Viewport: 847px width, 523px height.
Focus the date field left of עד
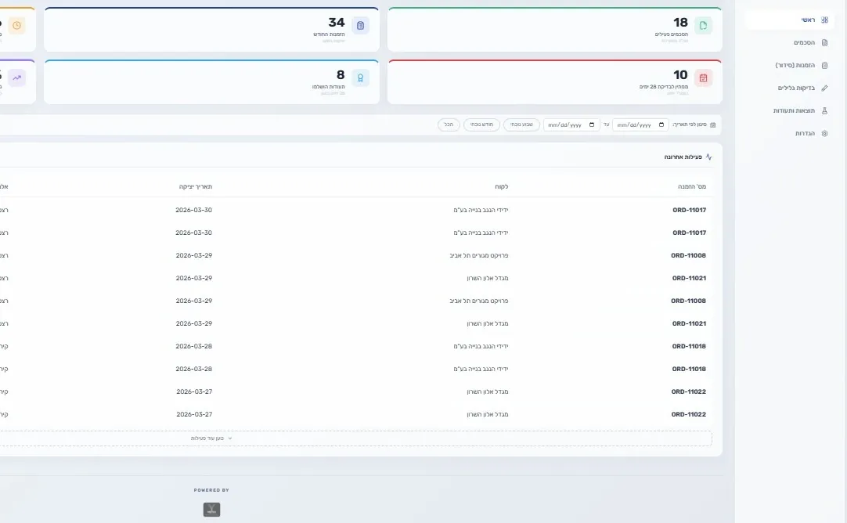tap(571, 124)
